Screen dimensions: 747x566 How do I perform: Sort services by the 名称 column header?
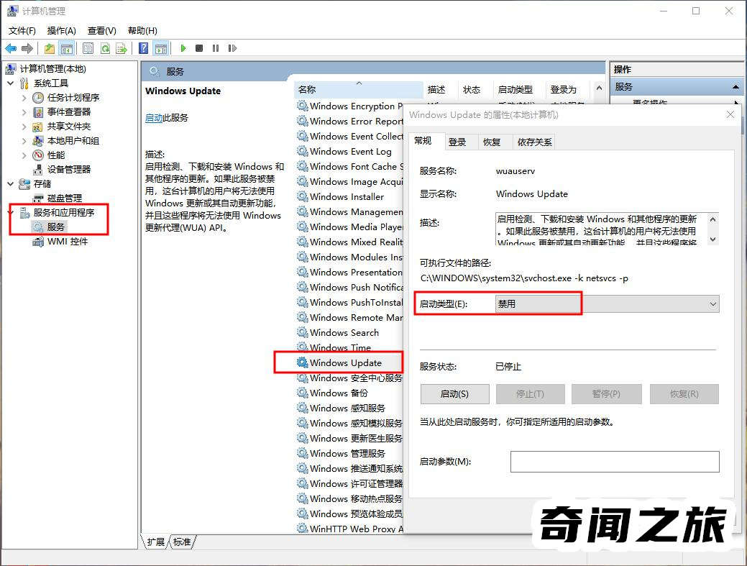(359, 90)
